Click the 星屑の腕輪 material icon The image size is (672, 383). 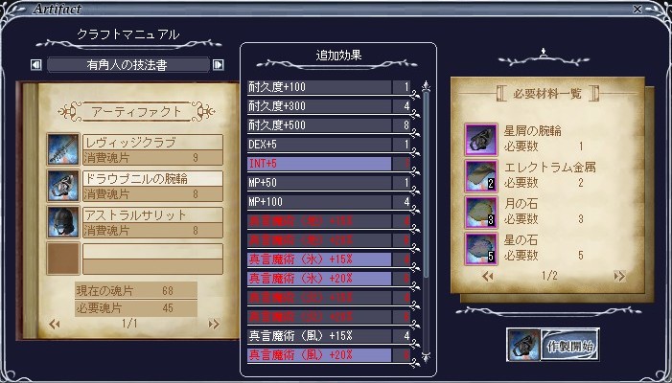tap(481, 140)
